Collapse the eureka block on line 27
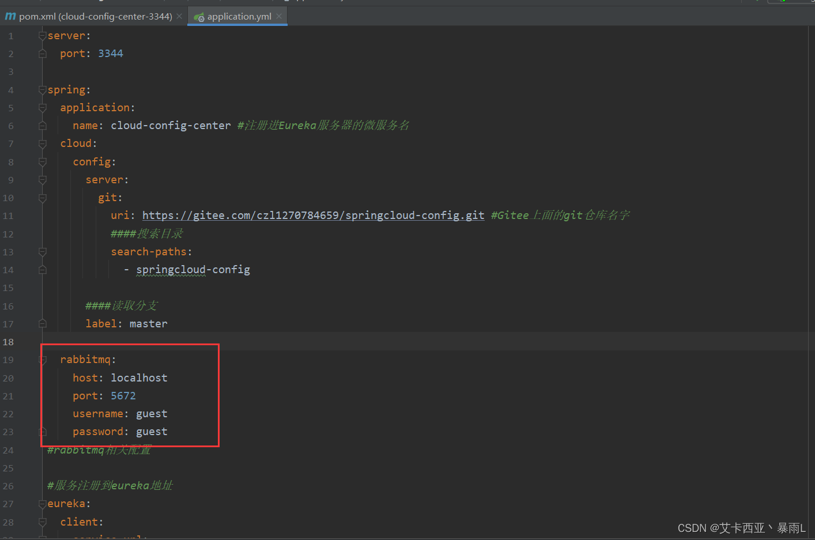 coord(42,504)
